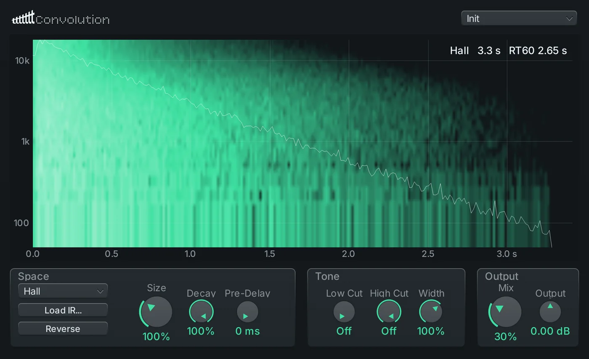Screen dimensions: 589x359
Task: Click the Mix value 30%
Action: point(505,337)
